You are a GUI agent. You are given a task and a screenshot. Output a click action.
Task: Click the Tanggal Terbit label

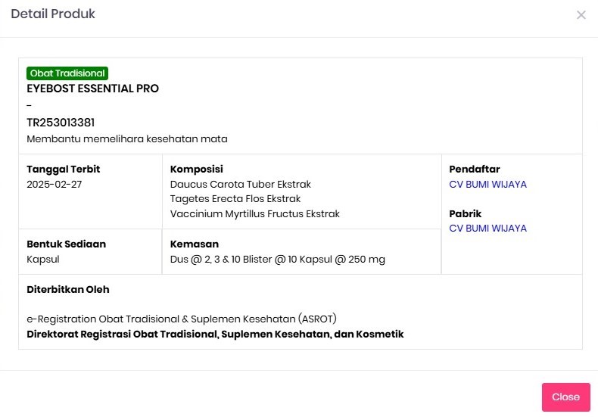(63, 170)
